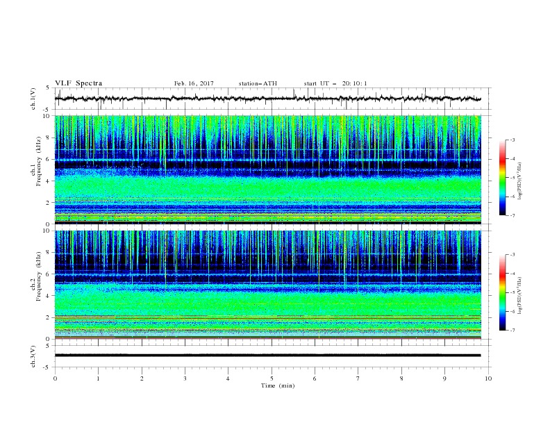
Task: Click the "9" minute tick on time axis
Action: click(444, 378)
